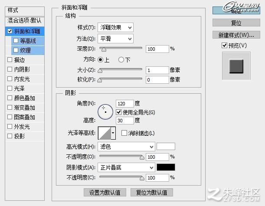Enable the 描边 effect checkbox
Screen dimensions: 265x206
tap(10, 60)
